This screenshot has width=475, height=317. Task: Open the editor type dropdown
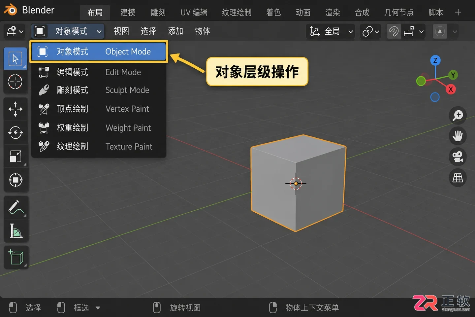click(x=15, y=32)
